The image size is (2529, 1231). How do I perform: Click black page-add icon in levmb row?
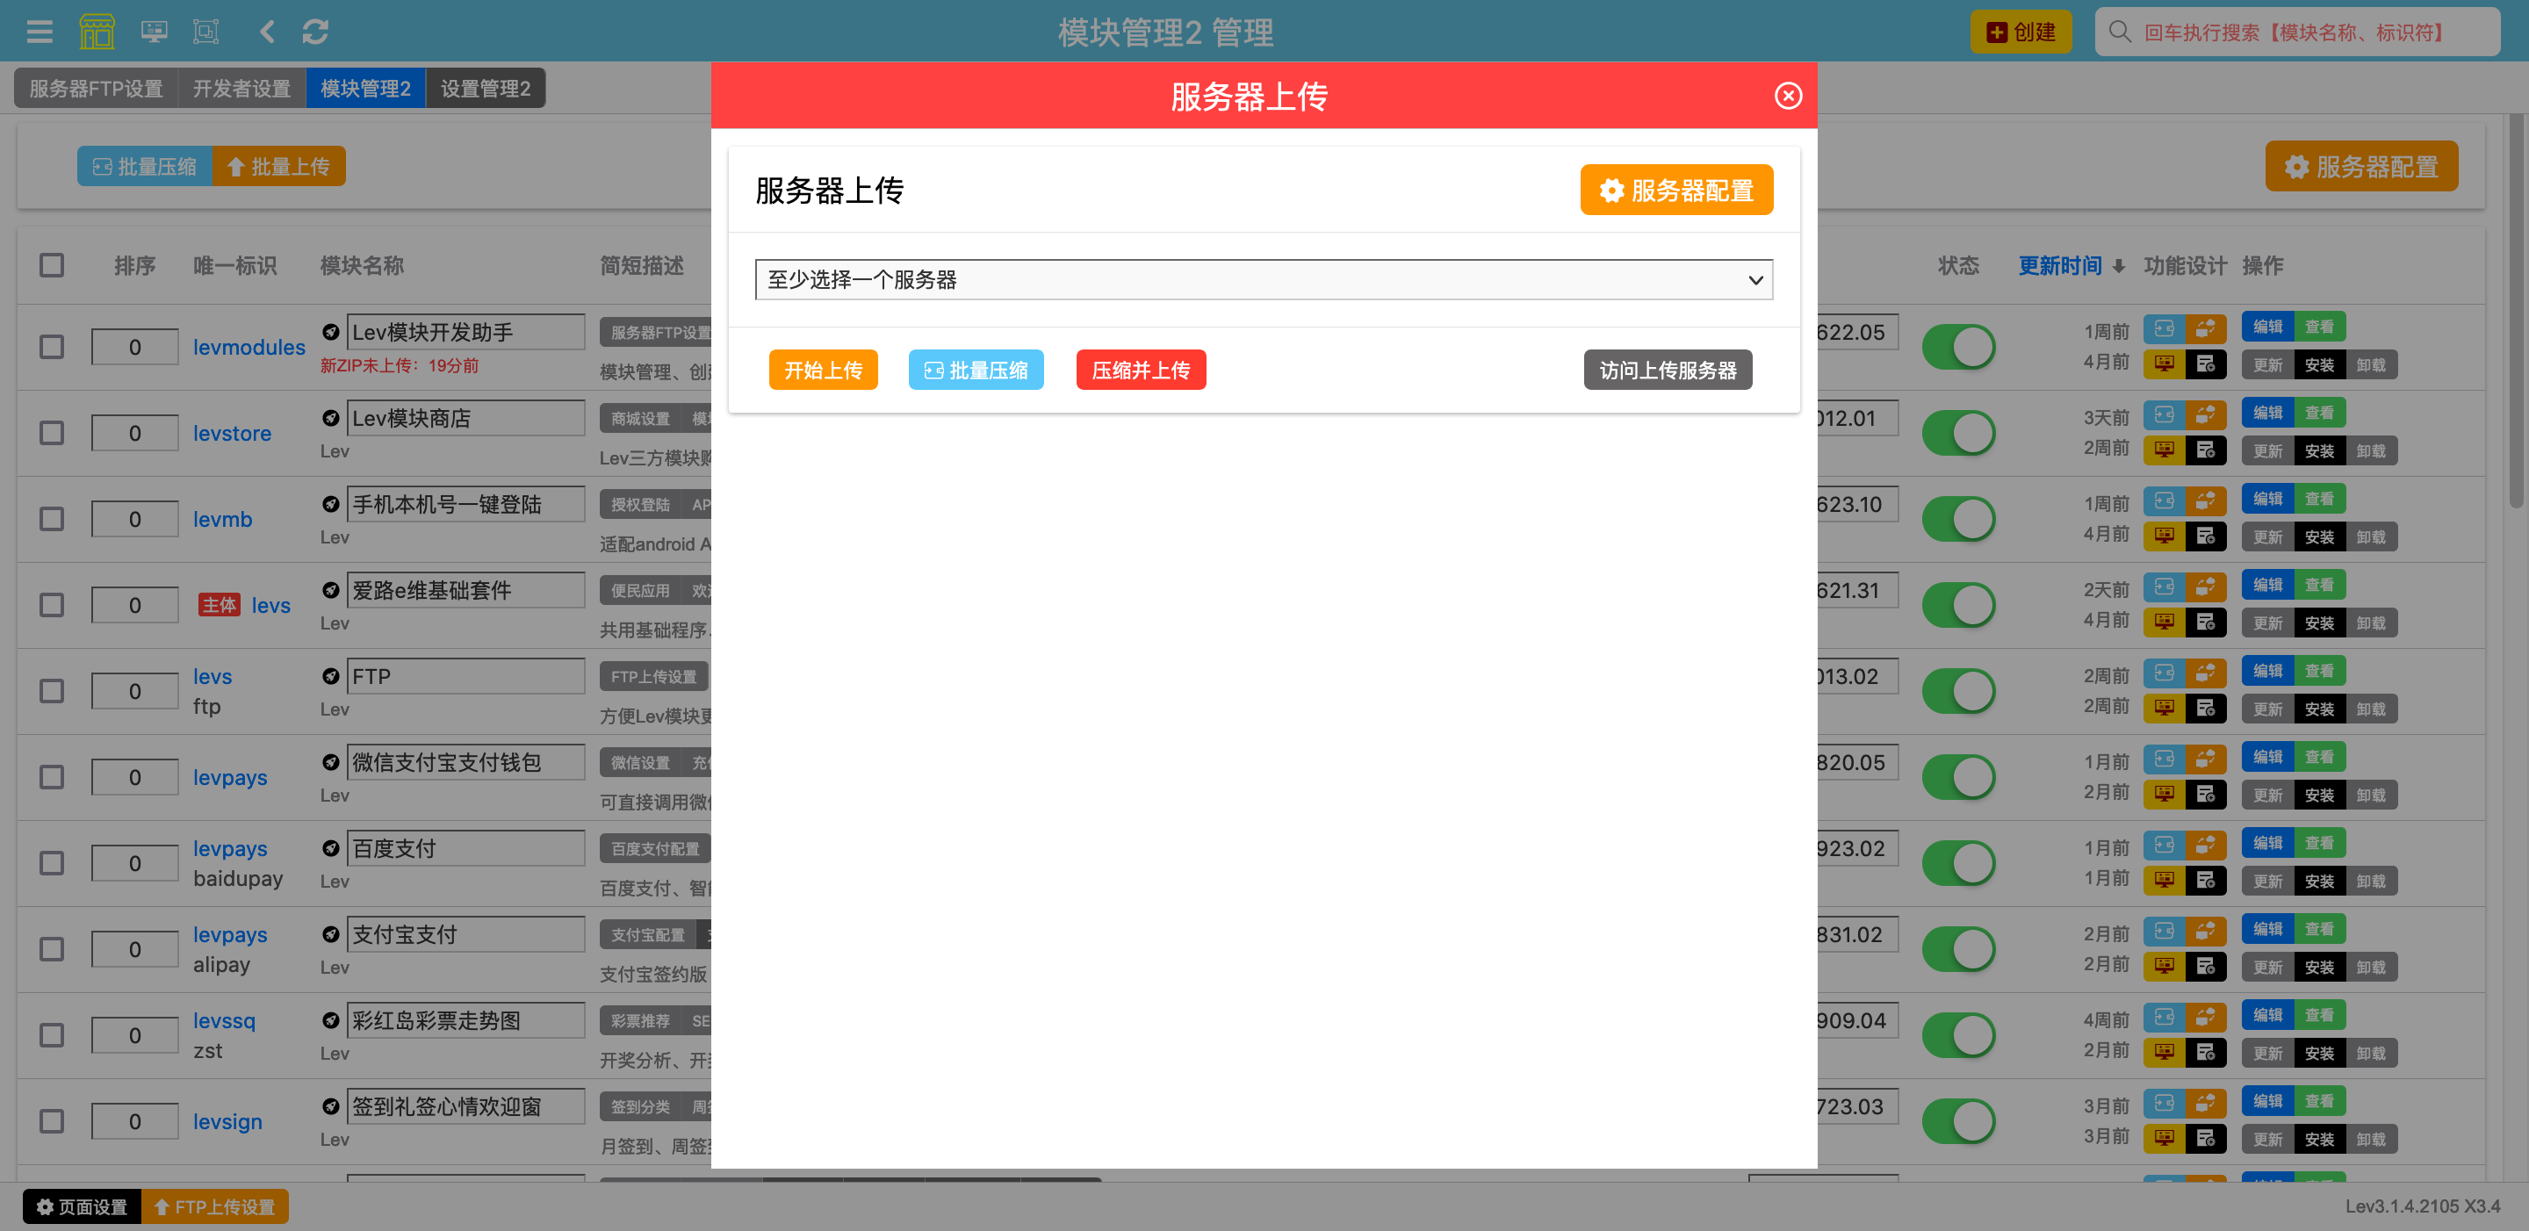tap(2205, 536)
